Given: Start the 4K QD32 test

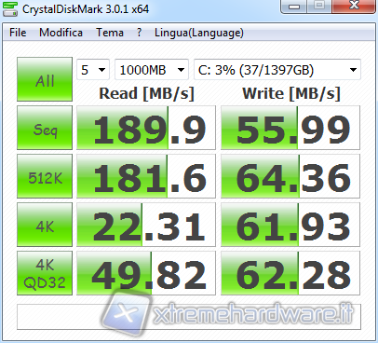Looking at the screenshot, I should (45, 273).
